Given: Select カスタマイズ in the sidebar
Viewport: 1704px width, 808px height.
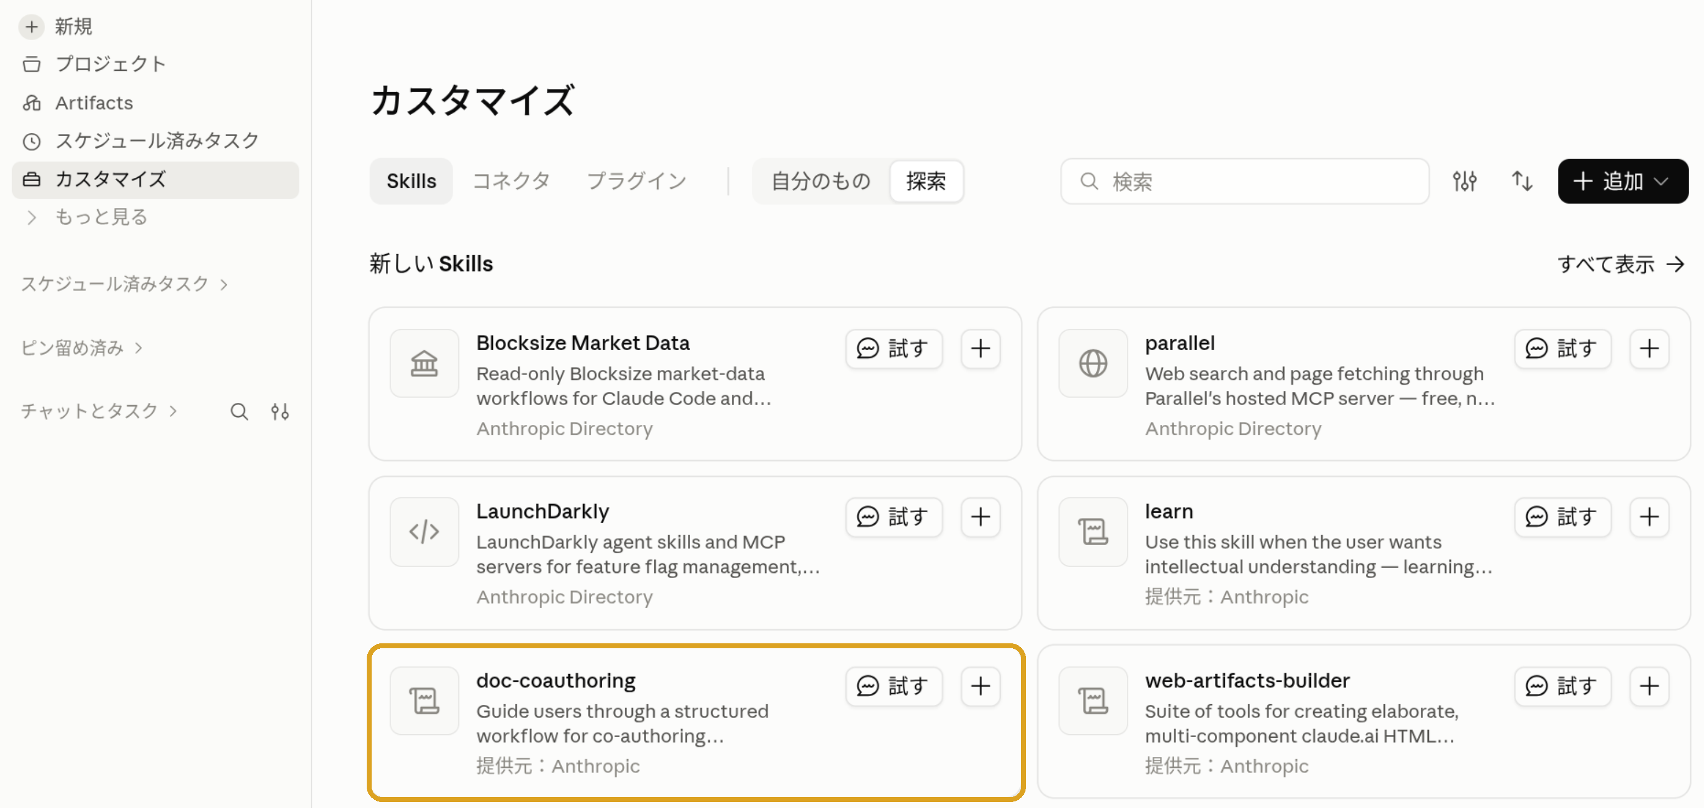Looking at the screenshot, I should click(x=155, y=179).
